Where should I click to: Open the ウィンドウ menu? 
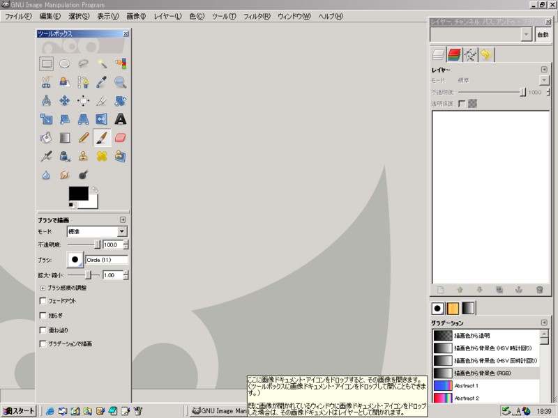[294, 16]
